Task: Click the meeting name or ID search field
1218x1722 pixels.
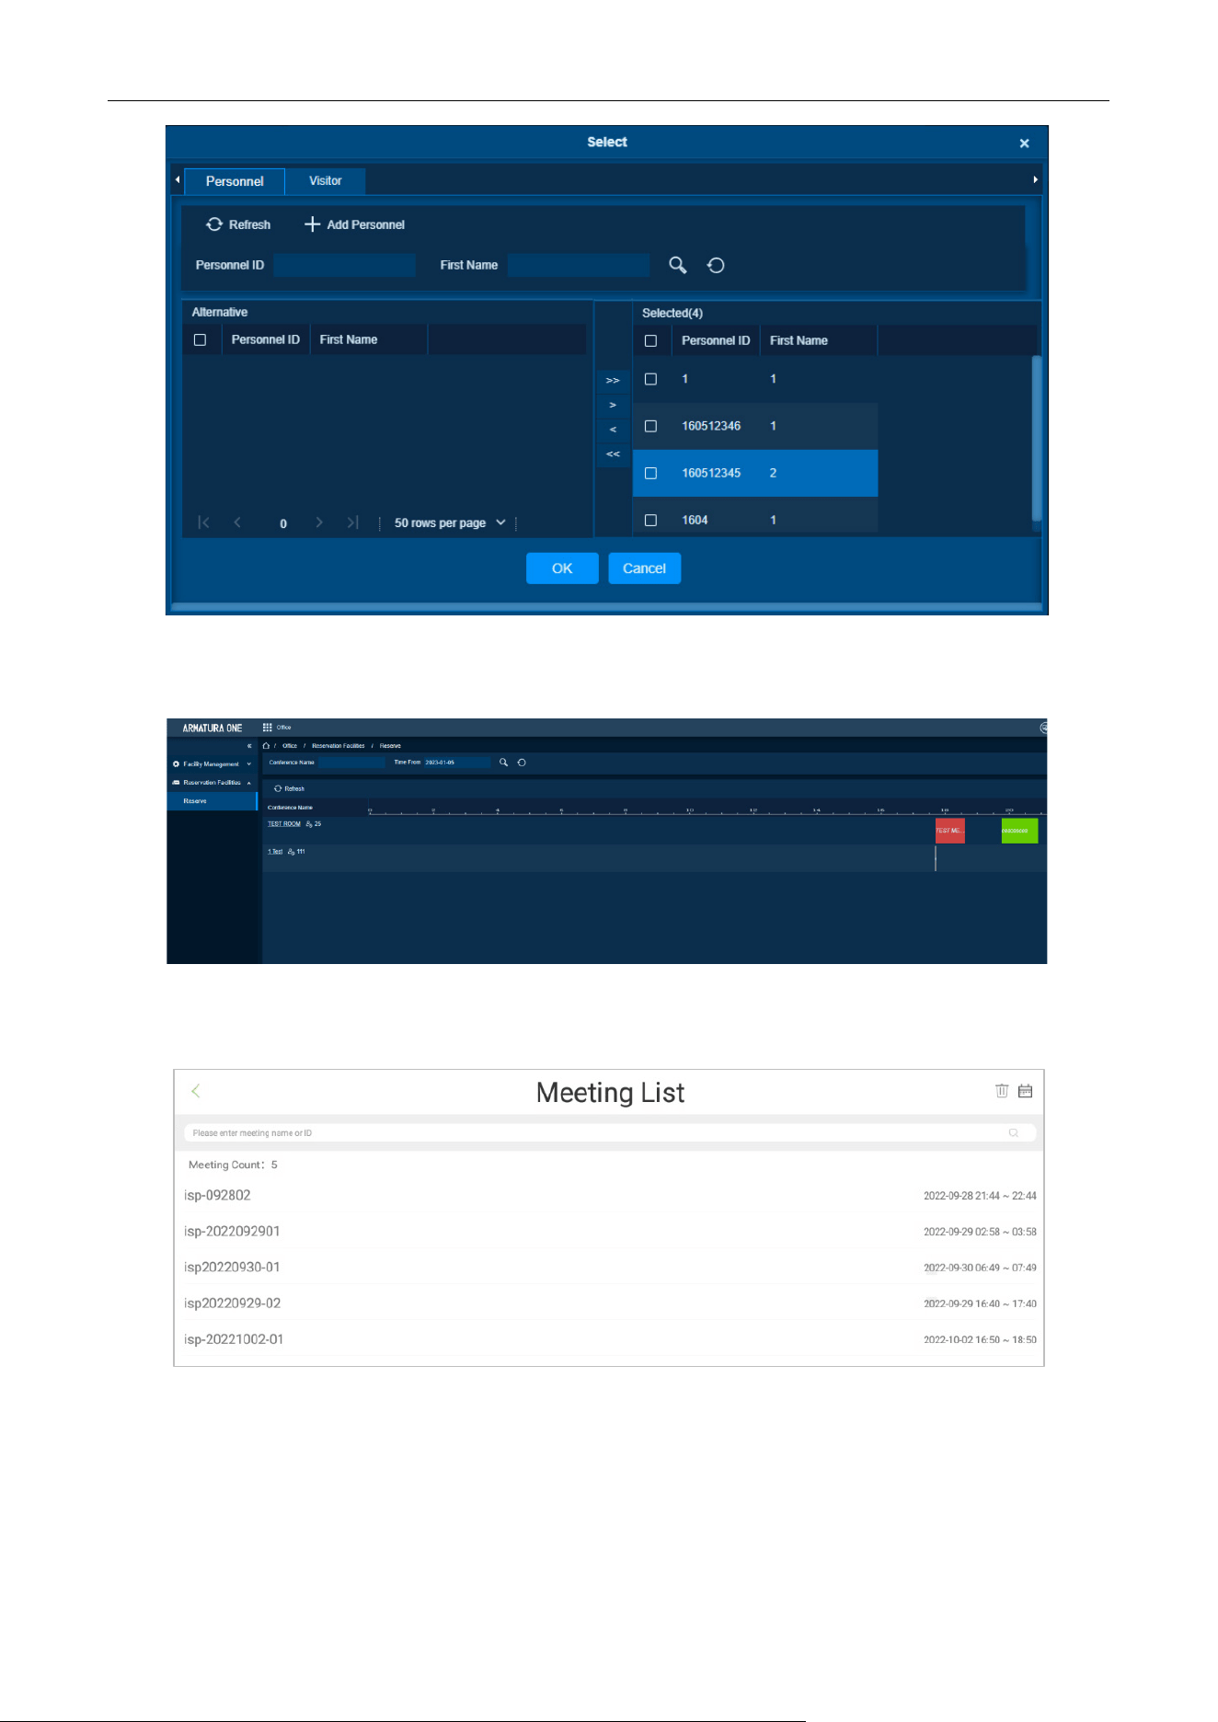Action: pos(609,1133)
